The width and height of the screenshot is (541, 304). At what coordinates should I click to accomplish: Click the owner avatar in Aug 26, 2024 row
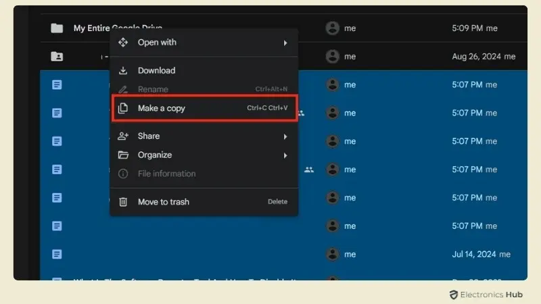333,57
